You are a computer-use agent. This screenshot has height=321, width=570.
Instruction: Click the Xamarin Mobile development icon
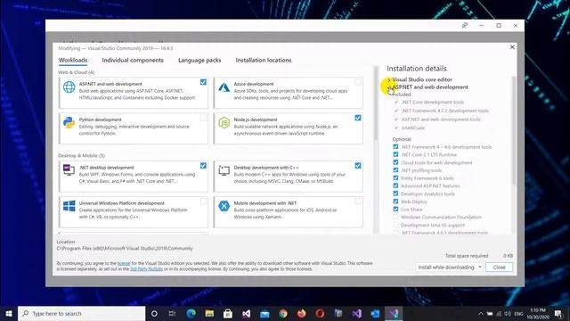224,206
